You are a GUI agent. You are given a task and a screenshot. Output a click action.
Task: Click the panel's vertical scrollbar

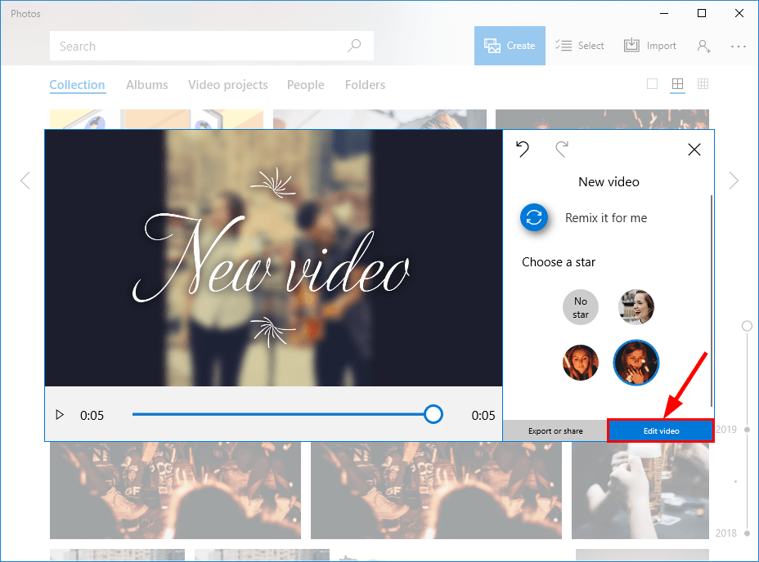coord(711,301)
